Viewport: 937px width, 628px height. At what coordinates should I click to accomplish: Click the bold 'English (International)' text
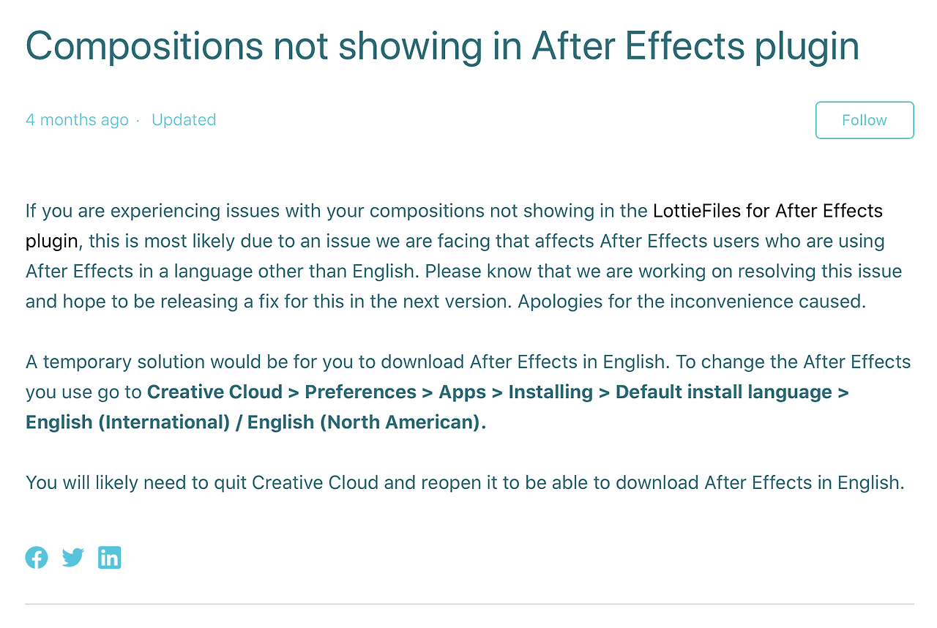pos(127,422)
